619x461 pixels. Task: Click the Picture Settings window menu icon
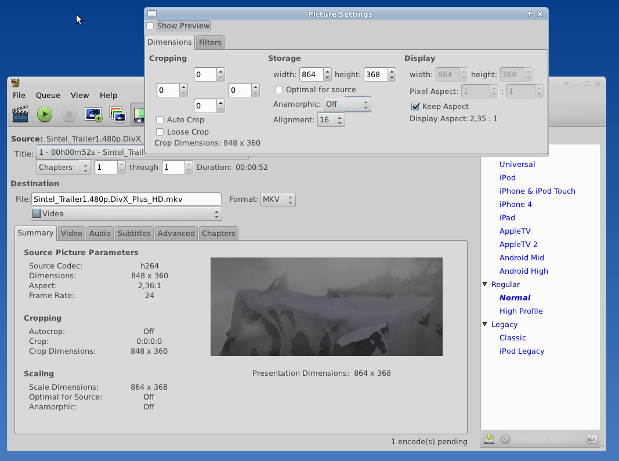click(x=152, y=14)
